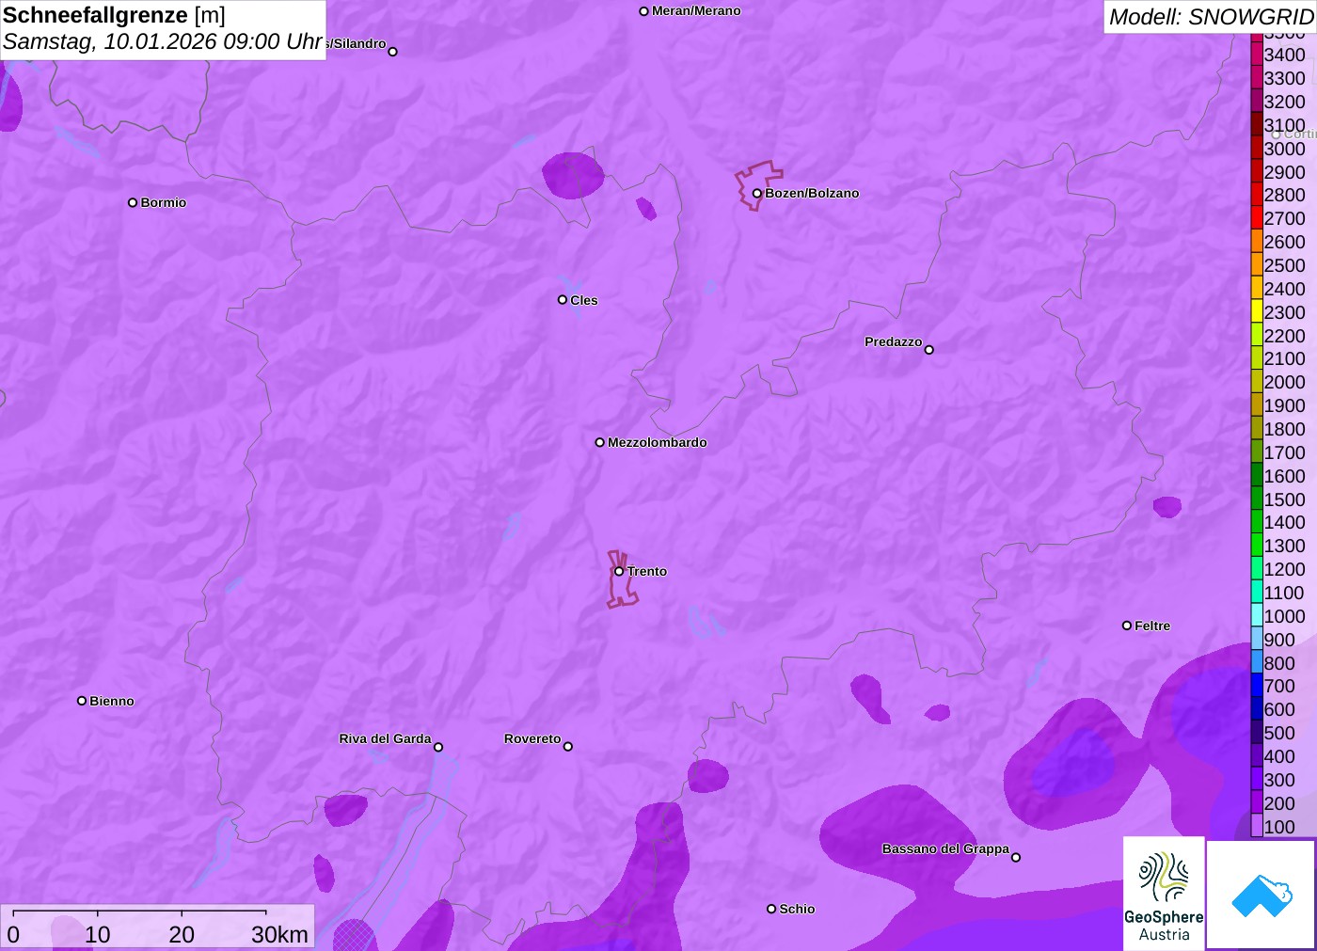The image size is (1317, 951).
Task: Click the 1500 m green legend swatch
Action: pyautogui.click(x=1257, y=499)
